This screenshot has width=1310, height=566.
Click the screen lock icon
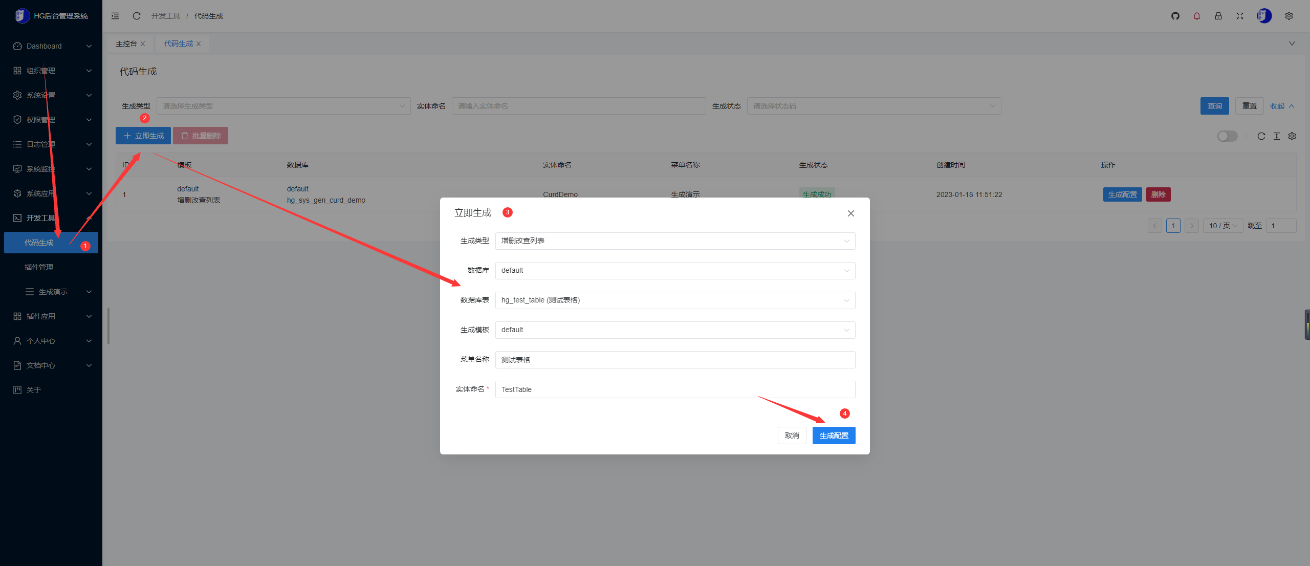pos(1218,16)
